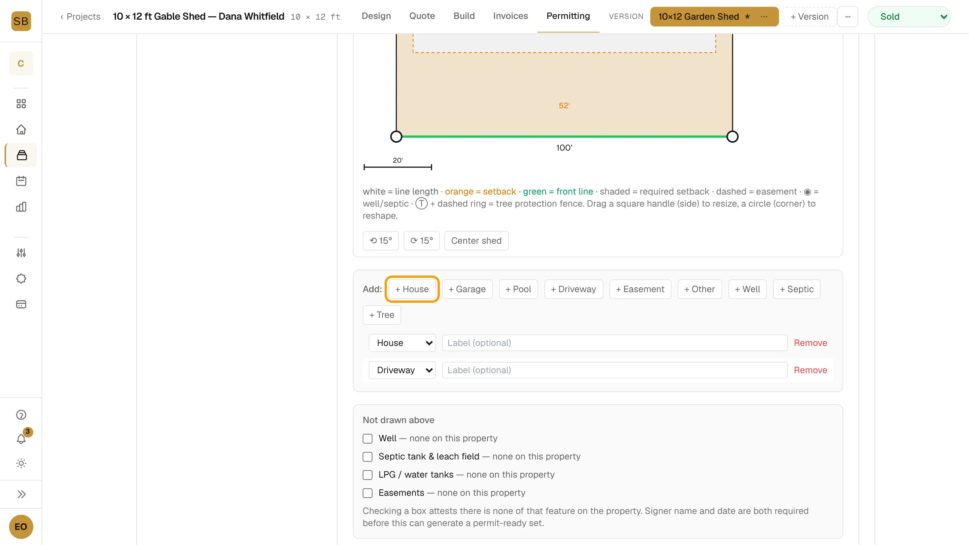This screenshot has height=545, width=969.
Task: Open the integrations badge icon in sidebar
Action: (21, 279)
